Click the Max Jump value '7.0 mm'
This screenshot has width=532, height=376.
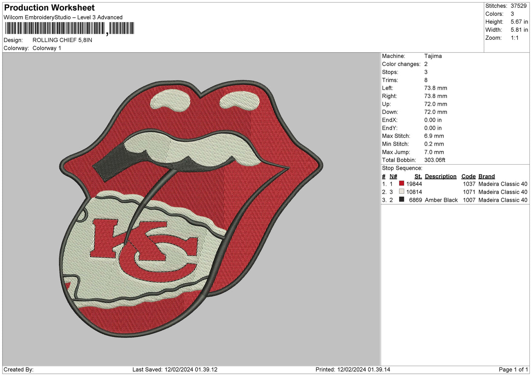click(x=434, y=152)
